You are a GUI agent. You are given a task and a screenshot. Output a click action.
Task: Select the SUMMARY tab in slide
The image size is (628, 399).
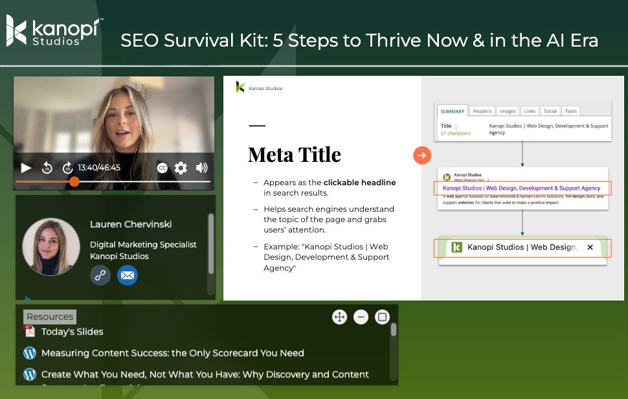452,111
